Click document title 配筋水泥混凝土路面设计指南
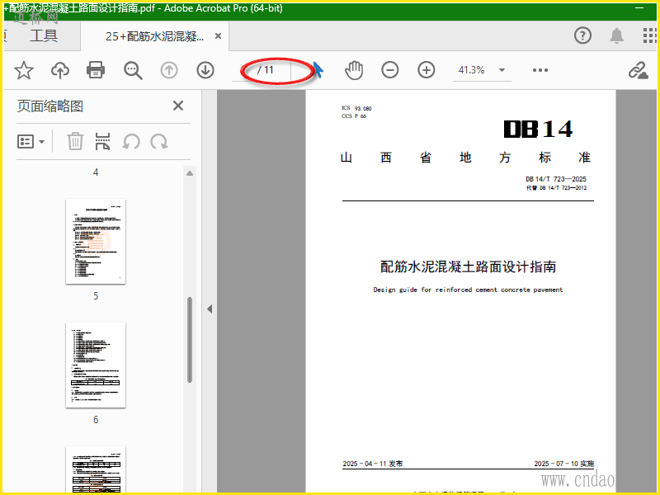Viewport: 660px width, 495px height. tap(468, 266)
